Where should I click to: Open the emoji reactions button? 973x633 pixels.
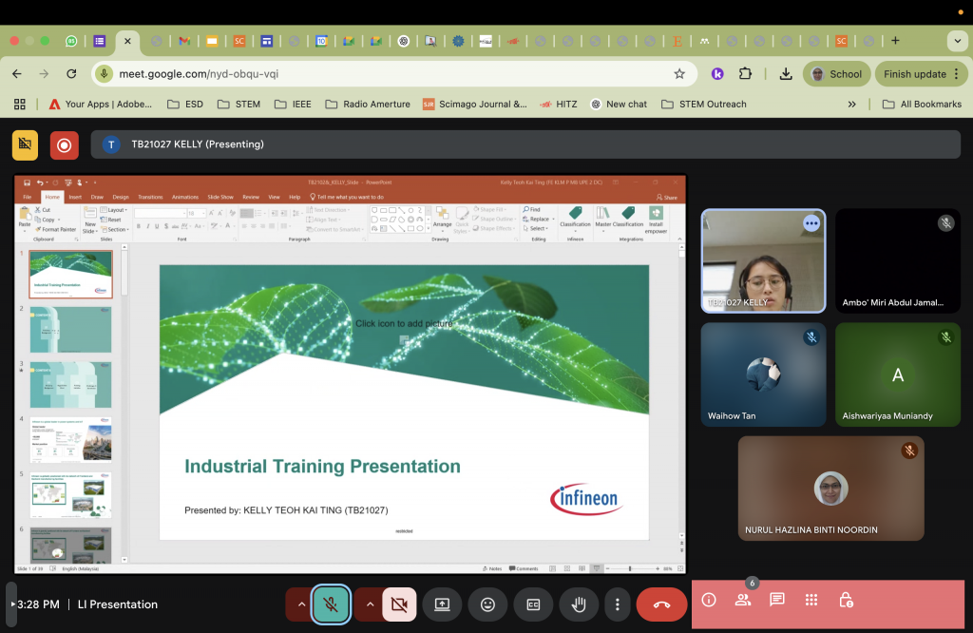click(487, 604)
